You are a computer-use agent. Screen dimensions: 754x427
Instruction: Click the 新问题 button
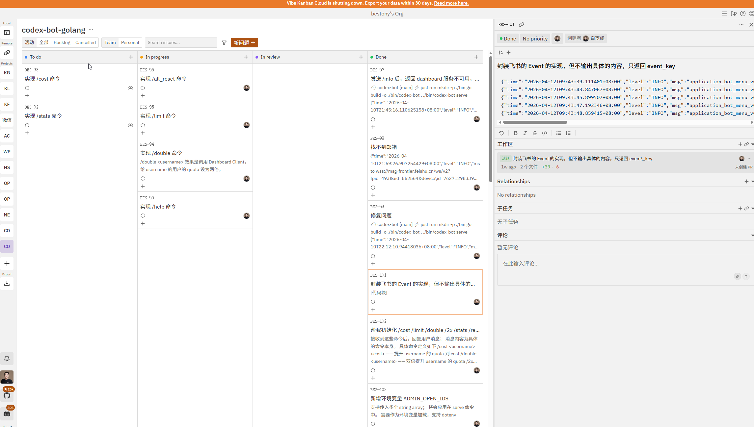pos(244,43)
